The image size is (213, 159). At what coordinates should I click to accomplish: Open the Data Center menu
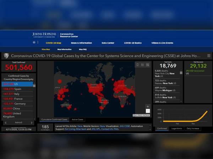108,43
